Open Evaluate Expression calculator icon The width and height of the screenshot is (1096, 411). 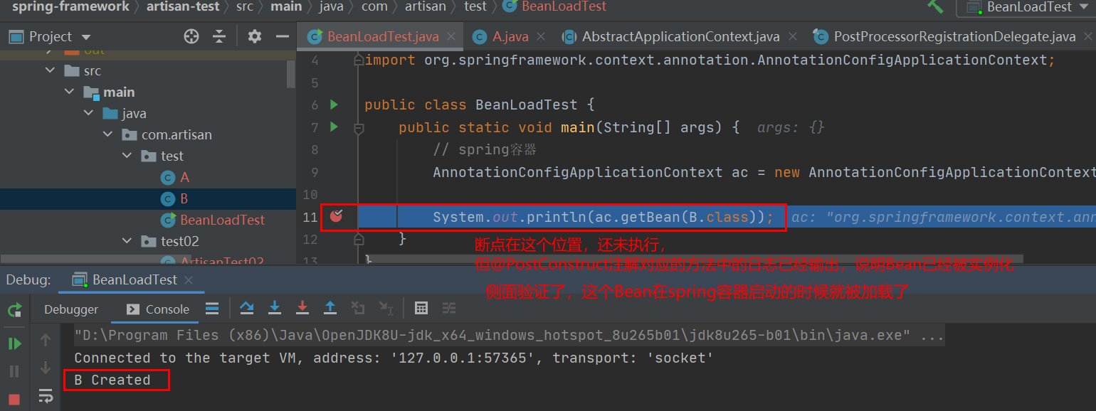(421, 308)
